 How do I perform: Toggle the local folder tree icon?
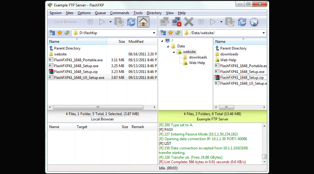(52, 33)
